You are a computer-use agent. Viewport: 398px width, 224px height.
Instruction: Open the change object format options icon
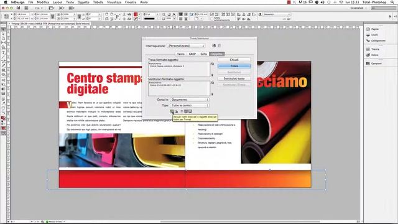(x=213, y=83)
